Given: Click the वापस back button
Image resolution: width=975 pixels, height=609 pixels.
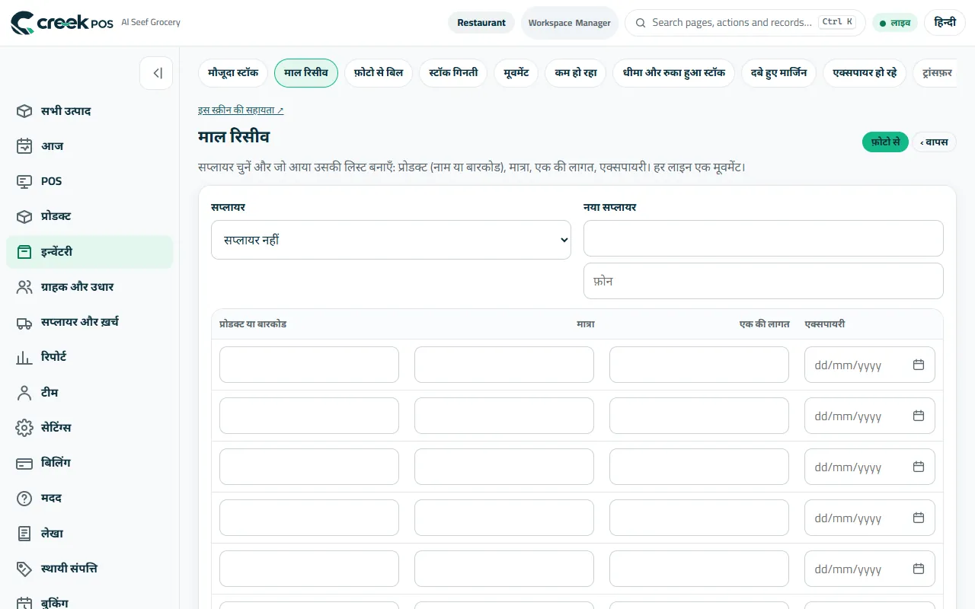Looking at the screenshot, I should pos(934,142).
